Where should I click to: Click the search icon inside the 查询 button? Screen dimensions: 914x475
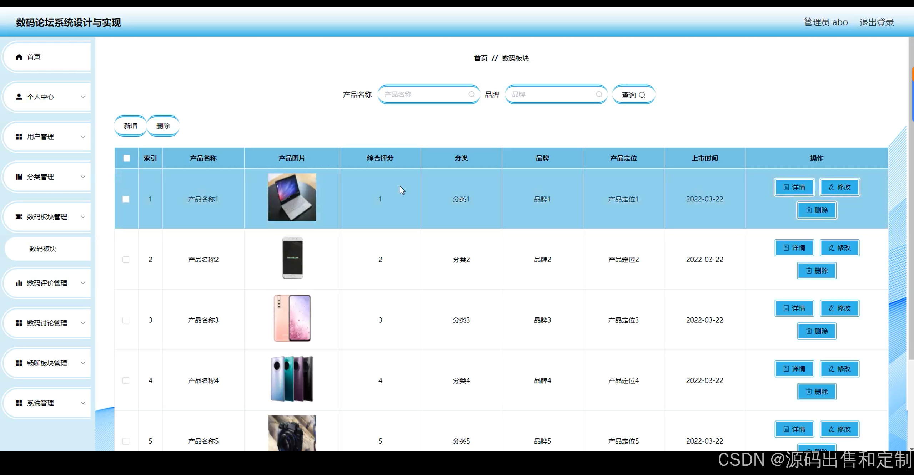(x=642, y=95)
